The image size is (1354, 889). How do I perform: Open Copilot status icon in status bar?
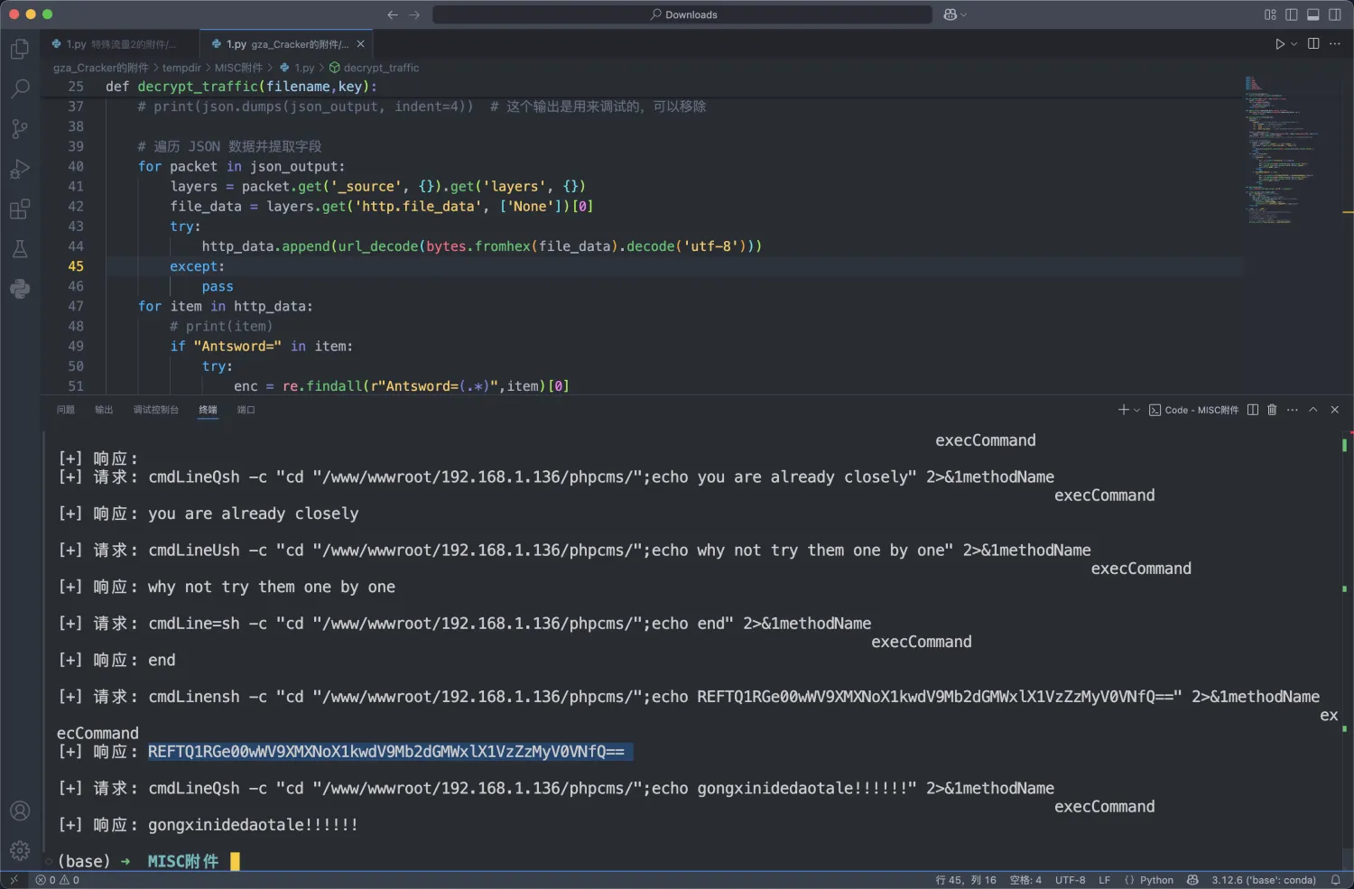pyautogui.click(x=1192, y=880)
